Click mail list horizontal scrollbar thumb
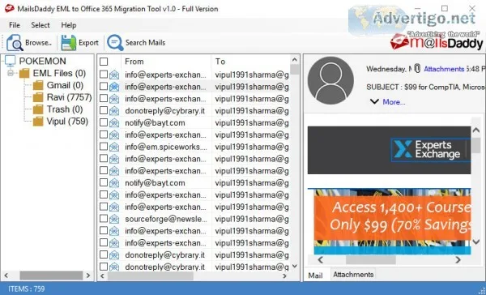Screen dimensions: 486x295 pyautogui.click(x=151, y=276)
